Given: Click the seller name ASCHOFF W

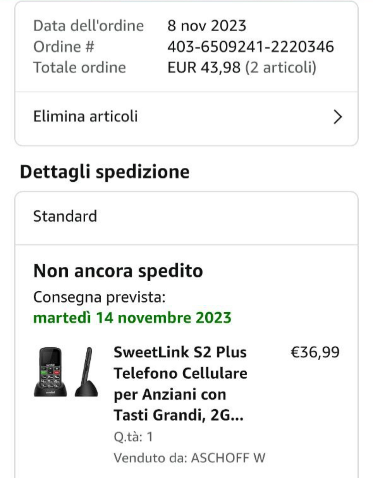Looking at the screenshot, I should coord(228,458).
